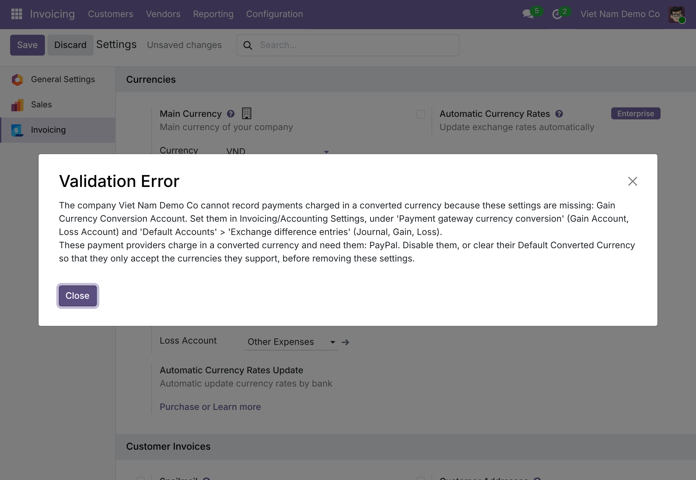Click the Invoicing dollar icon in sidebar
This screenshot has width=696, height=480.
point(17,130)
